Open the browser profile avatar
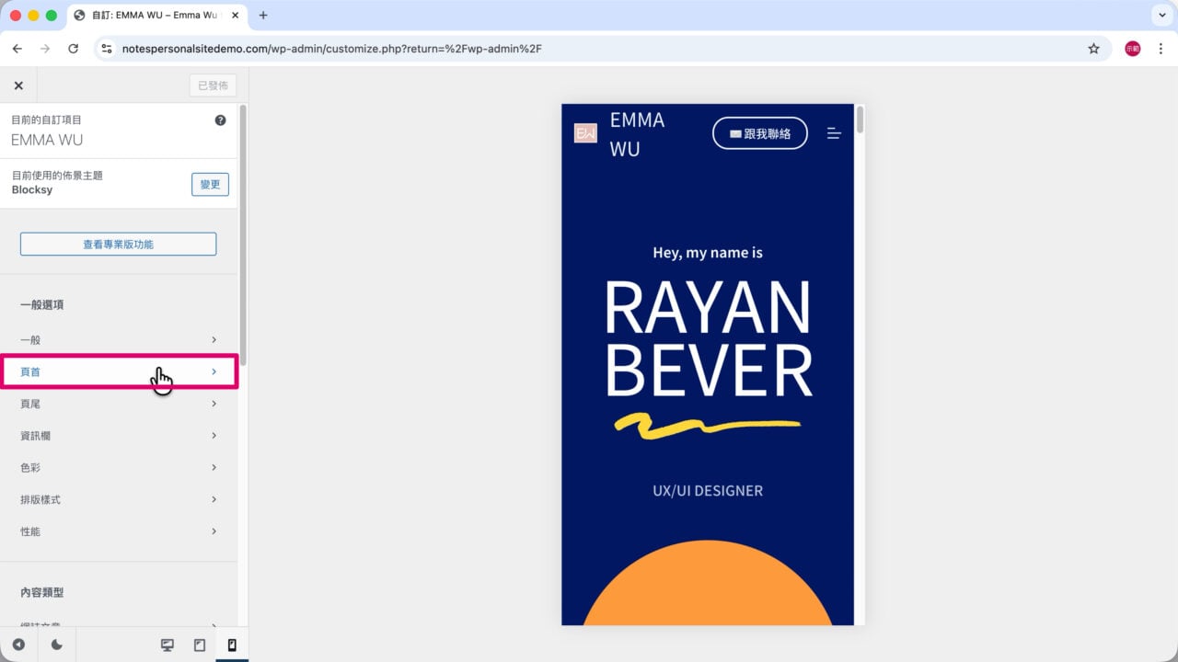 click(x=1133, y=49)
